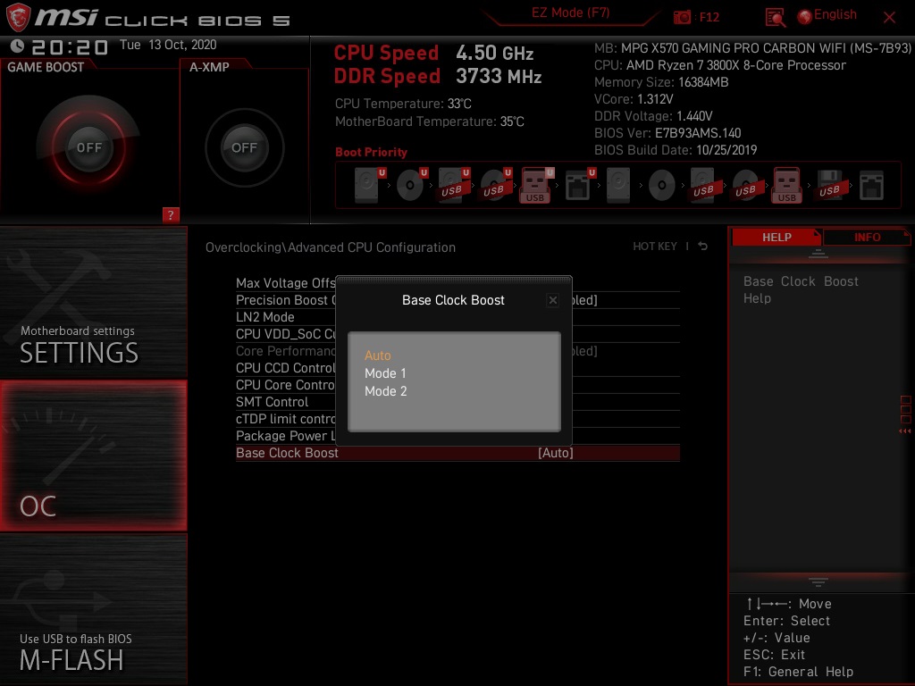Open the OC overclocking section
The image size is (915, 686).
coord(93,456)
